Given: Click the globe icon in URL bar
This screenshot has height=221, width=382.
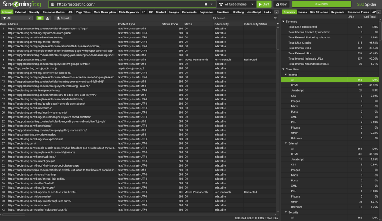Looking at the screenshot, I should click(53, 4).
